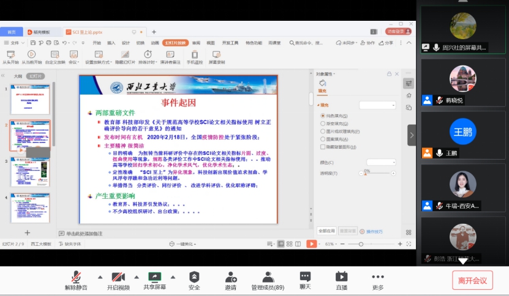Select 纯色填充(S) radio button
Viewport: 509px width, 296px height.
pos(323,116)
